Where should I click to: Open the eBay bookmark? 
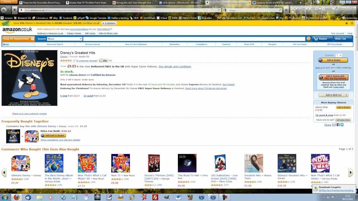click(x=53, y=18)
